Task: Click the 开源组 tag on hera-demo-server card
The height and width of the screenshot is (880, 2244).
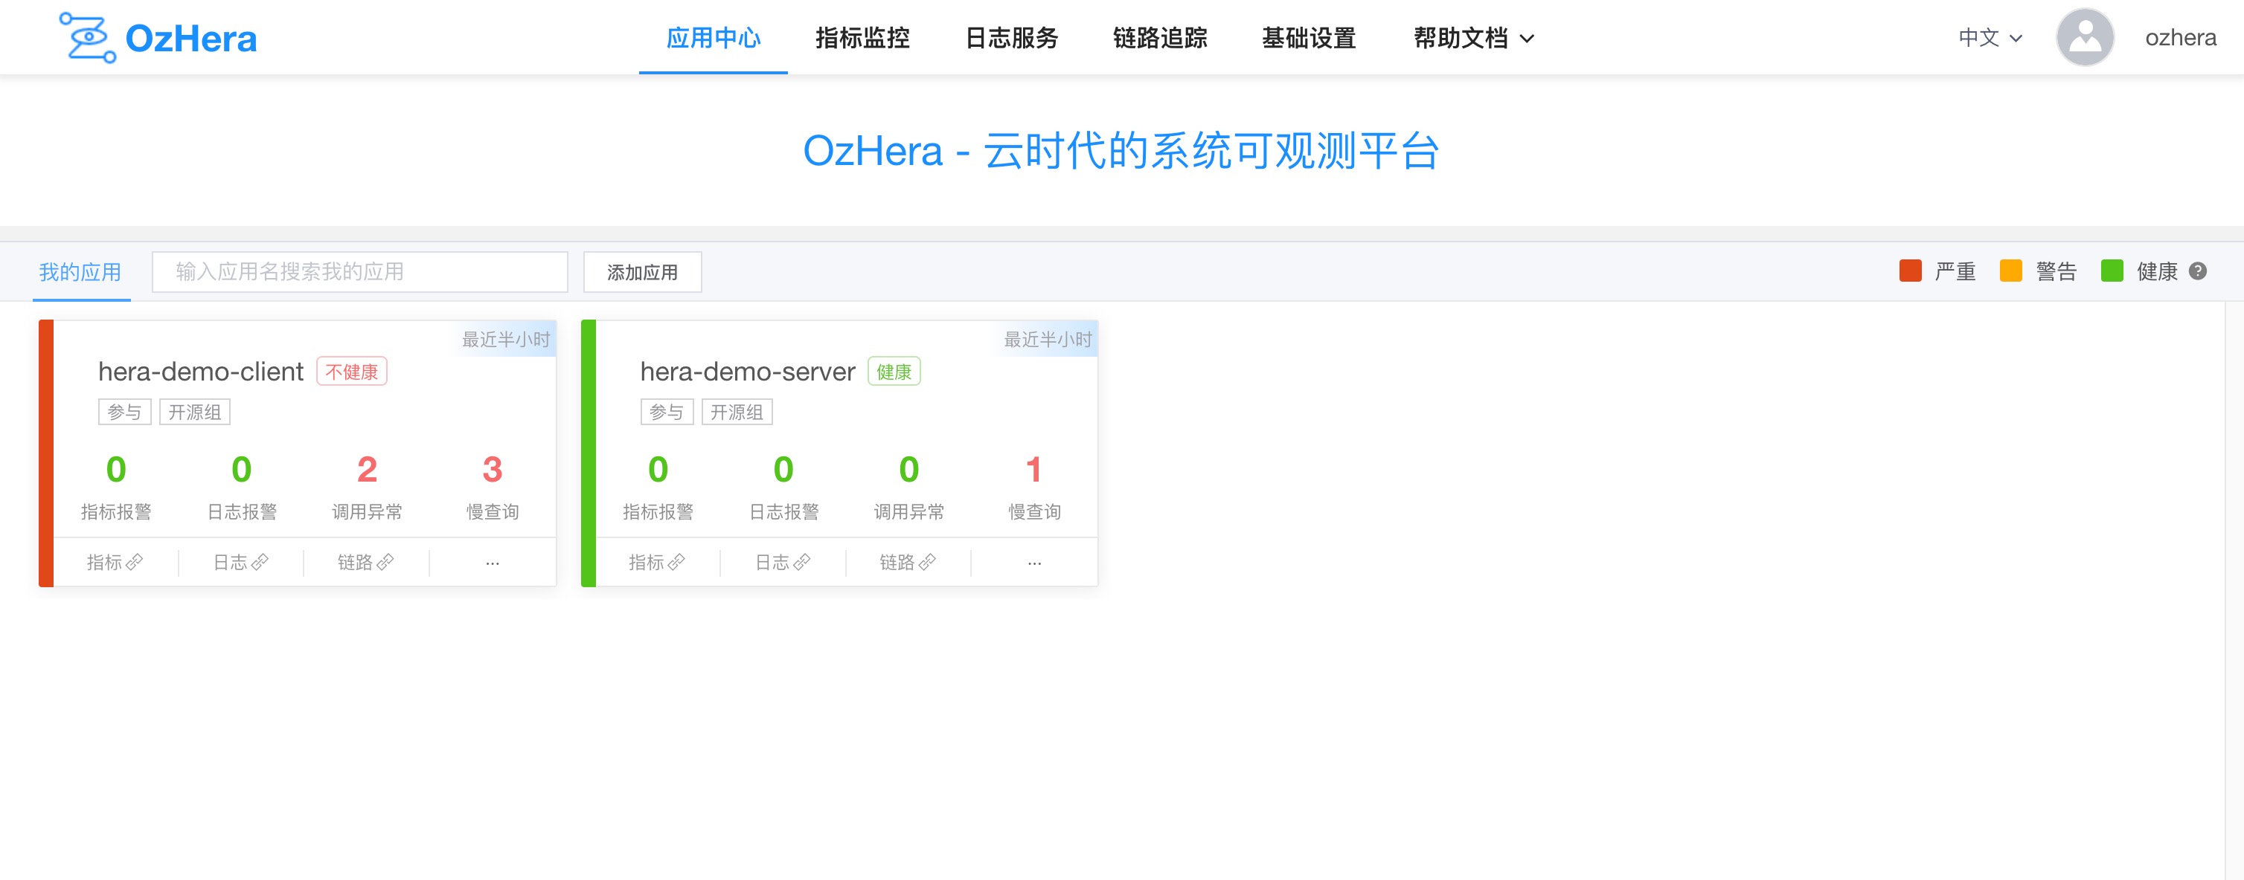Action: tap(736, 412)
